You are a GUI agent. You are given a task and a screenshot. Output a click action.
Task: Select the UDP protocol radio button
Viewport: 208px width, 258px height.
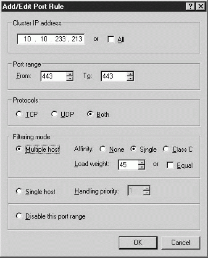pyautogui.click(x=54, y=114)
